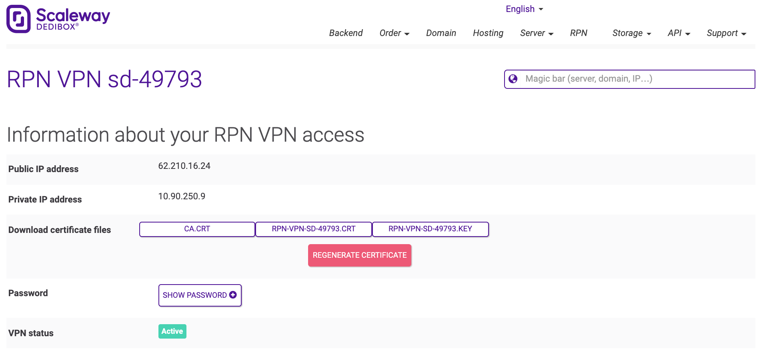Select the RPN menu item
Screen dimensions: 761x349
point(579,33)
